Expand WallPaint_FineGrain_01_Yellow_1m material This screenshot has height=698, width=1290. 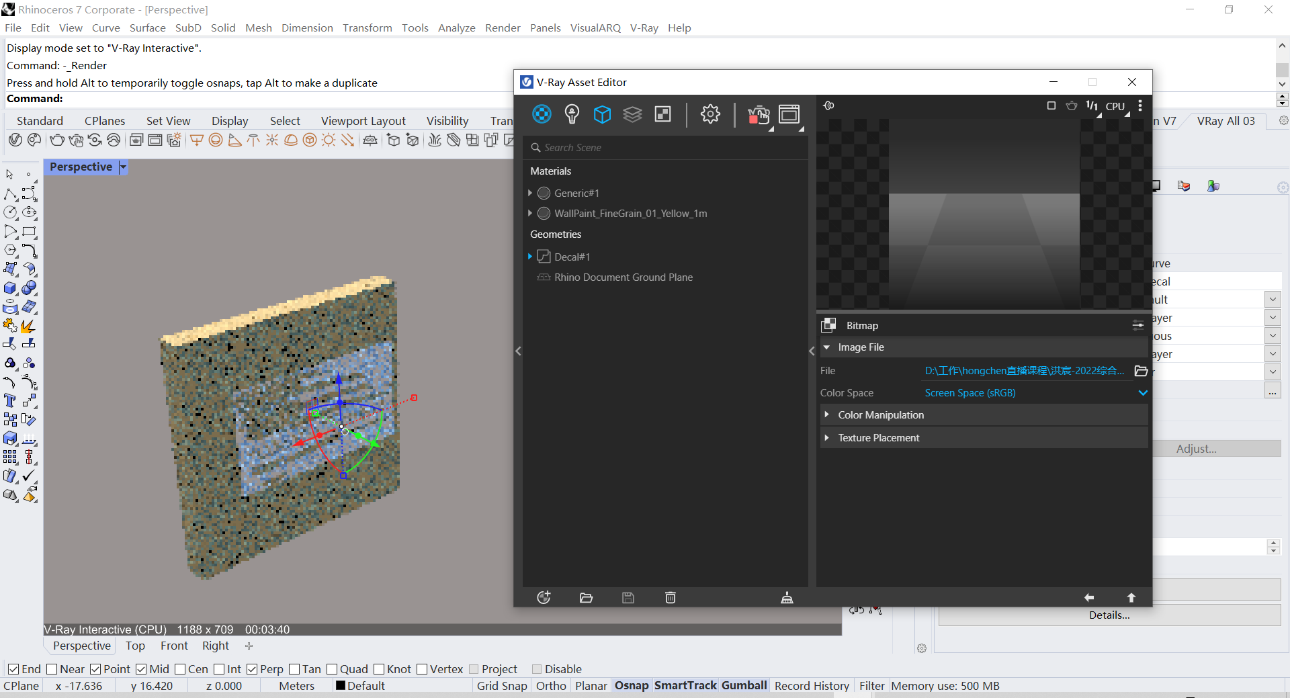(530, 213)
